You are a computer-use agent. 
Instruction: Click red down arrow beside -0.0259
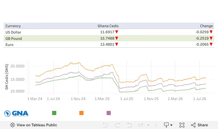[x=211, y=32]
